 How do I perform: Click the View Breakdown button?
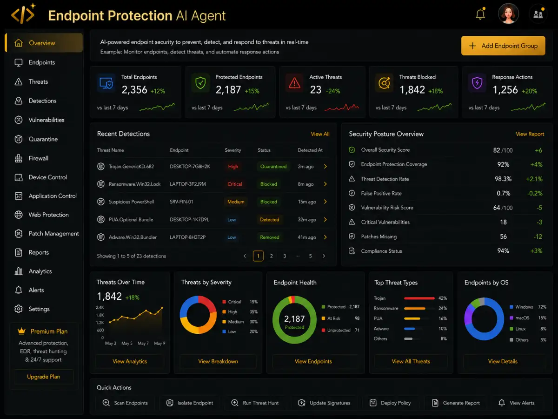(x=218, y=361)
